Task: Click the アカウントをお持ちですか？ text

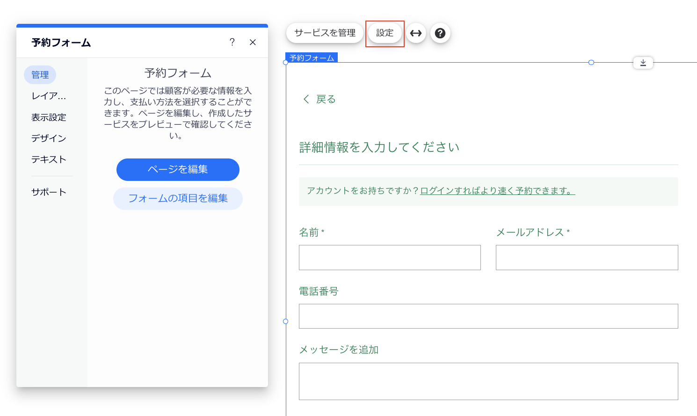Action: [363, 191]
